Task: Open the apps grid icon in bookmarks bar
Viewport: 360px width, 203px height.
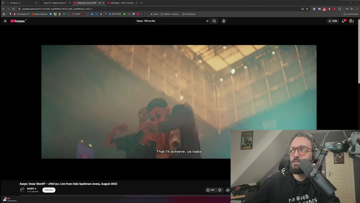Action: 4,14
